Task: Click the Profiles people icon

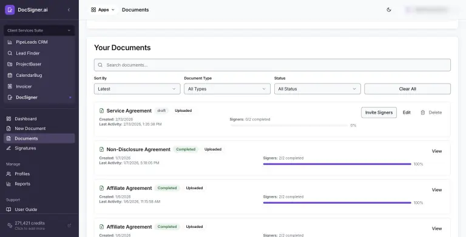Action: click(8, 174)
